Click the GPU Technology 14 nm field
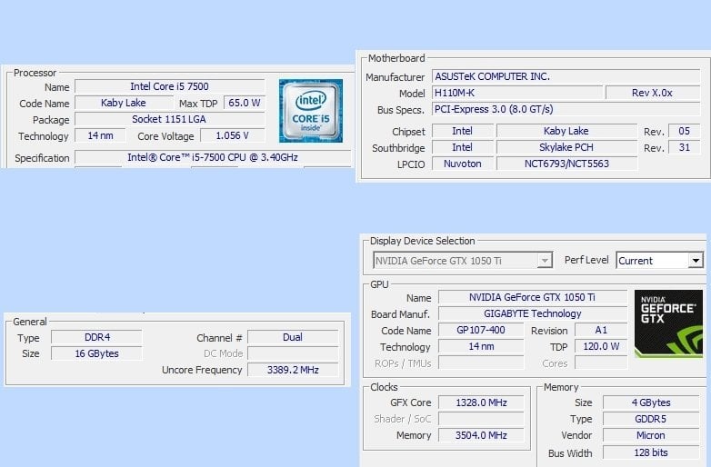The image size is (711, 467). (481, 346)
